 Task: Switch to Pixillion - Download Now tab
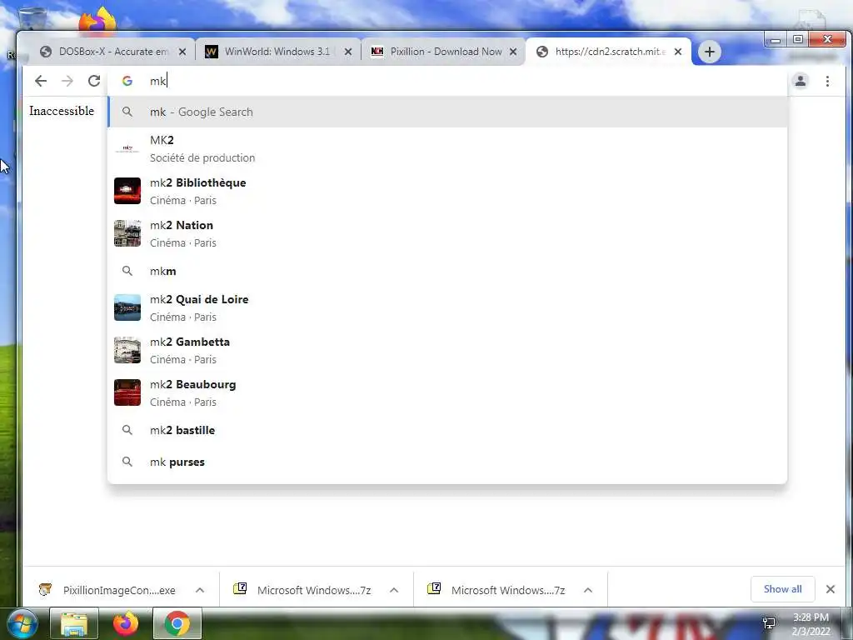tap(442, 52)
